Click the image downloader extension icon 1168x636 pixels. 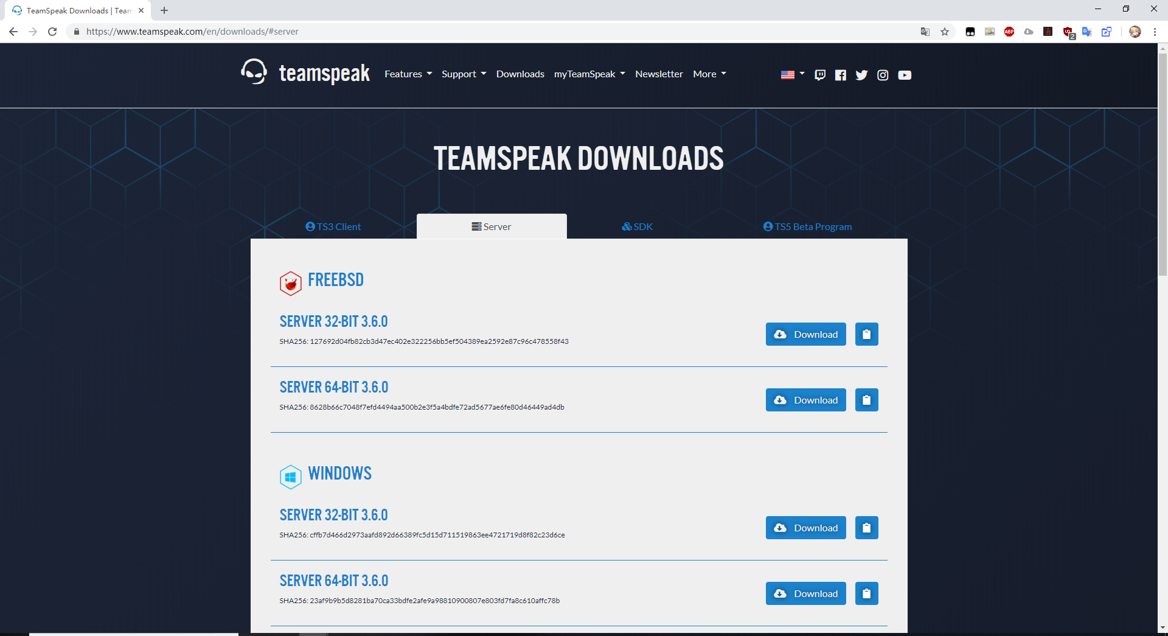pos(990,32)
